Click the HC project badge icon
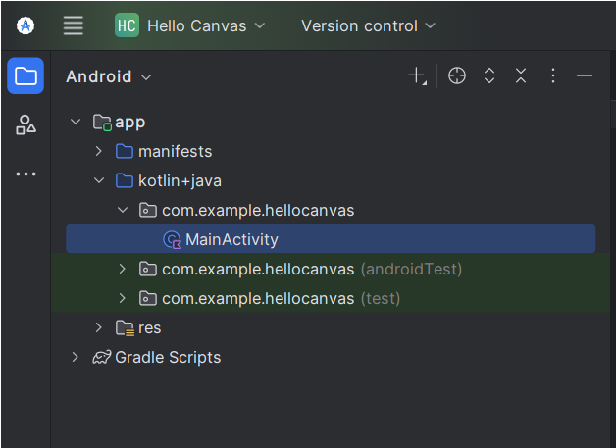616x448 pixels. (x=127, y=25)
